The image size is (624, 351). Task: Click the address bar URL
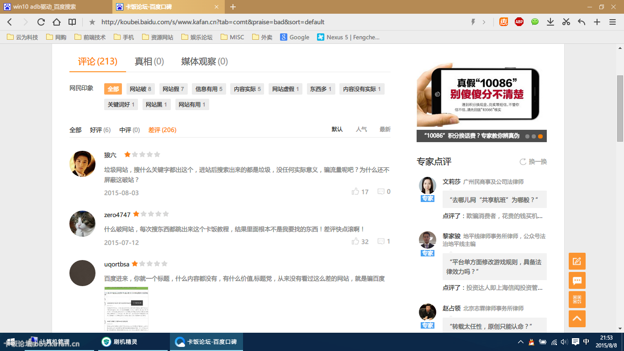pyautogui.click(x=213, y=22)
